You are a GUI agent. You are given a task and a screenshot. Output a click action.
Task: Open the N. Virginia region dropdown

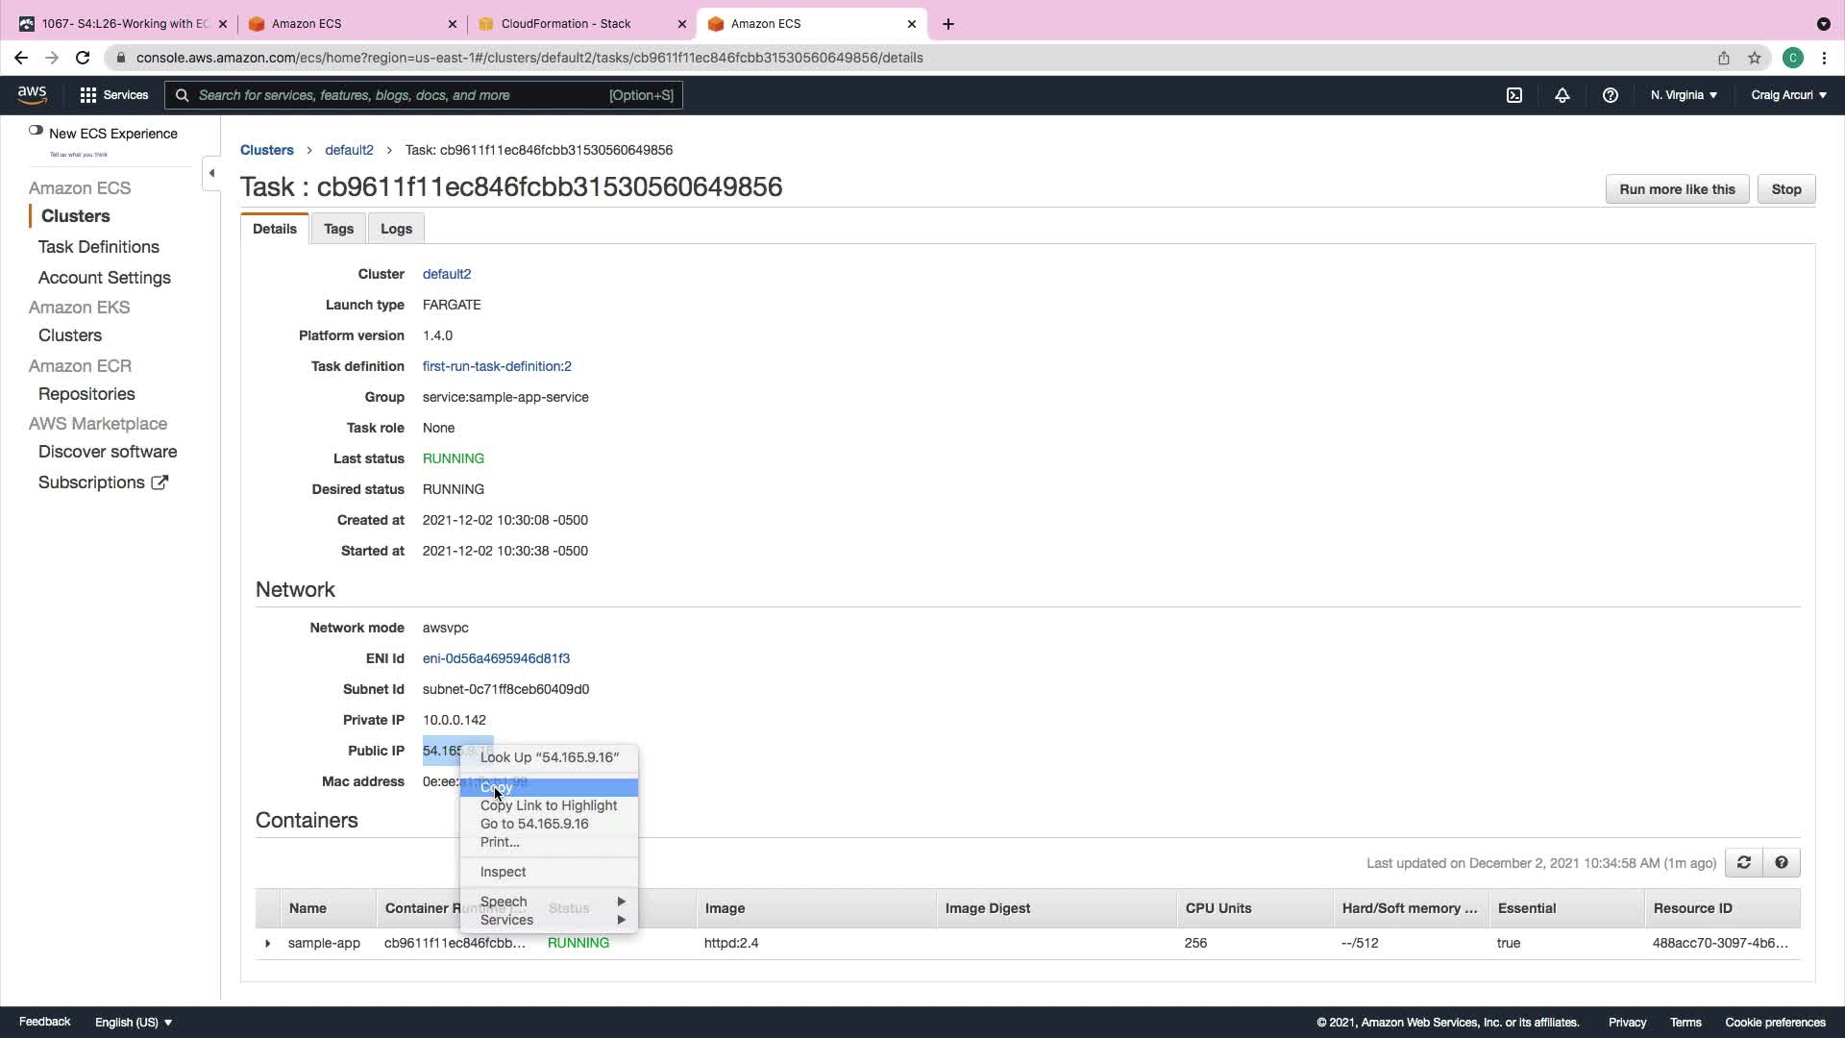1684,95
